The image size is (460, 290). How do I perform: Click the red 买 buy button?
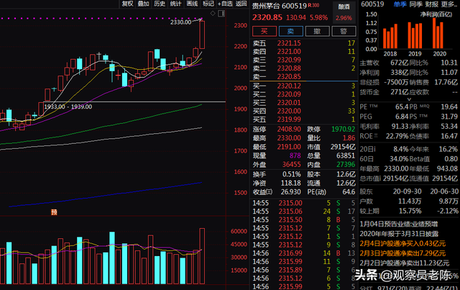point(264,31)
